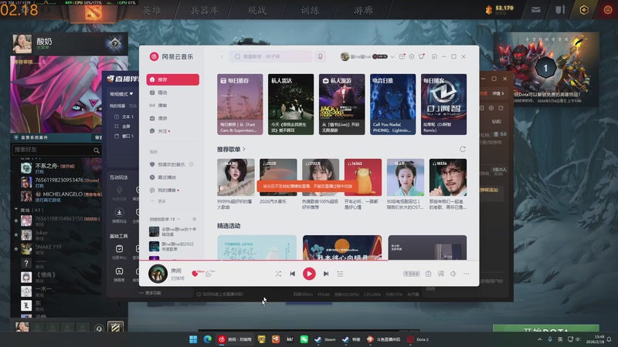
Task: Open NetEase account dropdown arrow
Action: pyautogui.click(x=392, y=56)
